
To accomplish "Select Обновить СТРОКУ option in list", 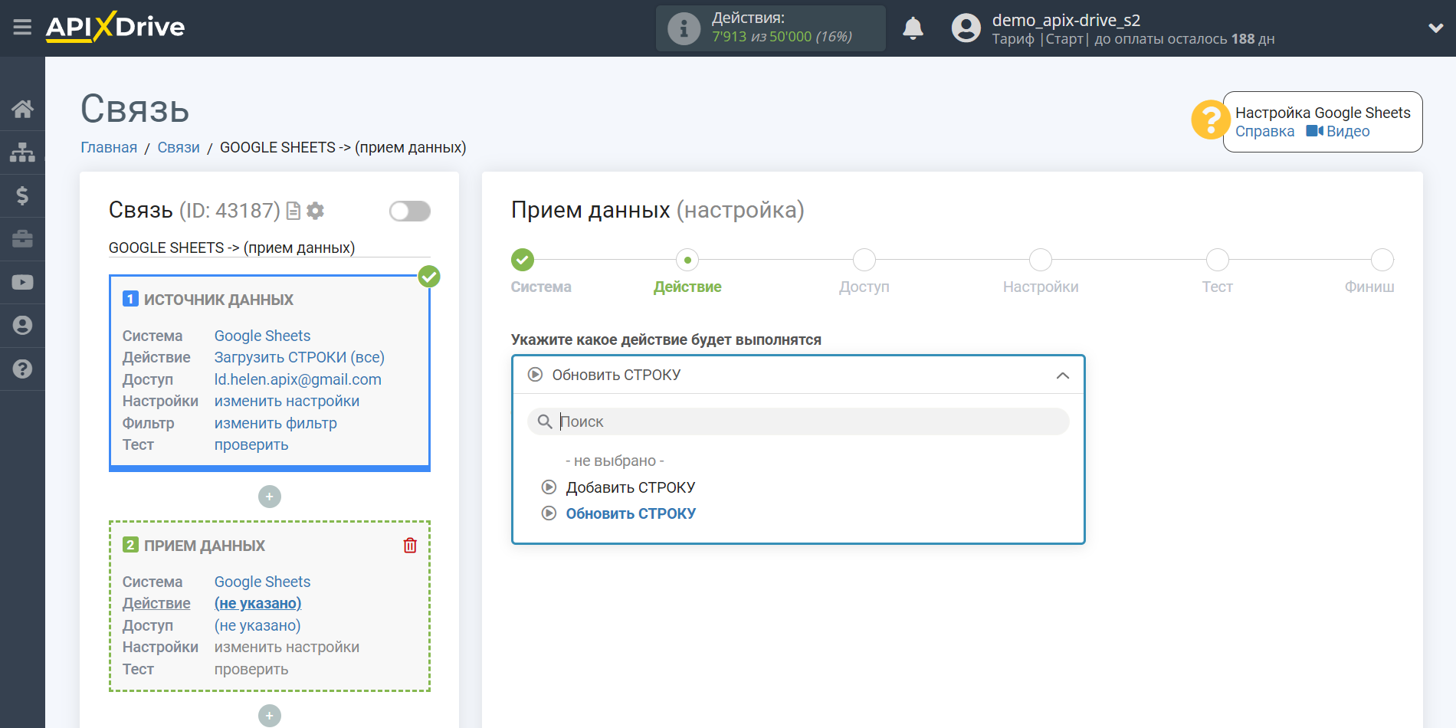I will click(x=630, y=513).
